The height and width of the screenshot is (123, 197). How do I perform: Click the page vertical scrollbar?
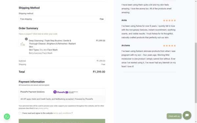(196, 73)
